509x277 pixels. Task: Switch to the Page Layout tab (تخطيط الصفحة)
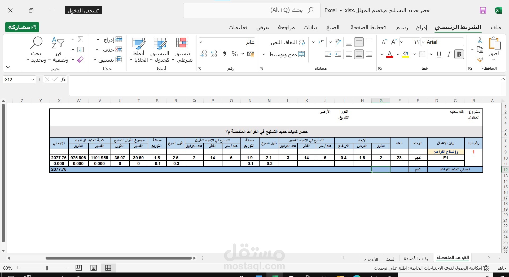(368, 28)
